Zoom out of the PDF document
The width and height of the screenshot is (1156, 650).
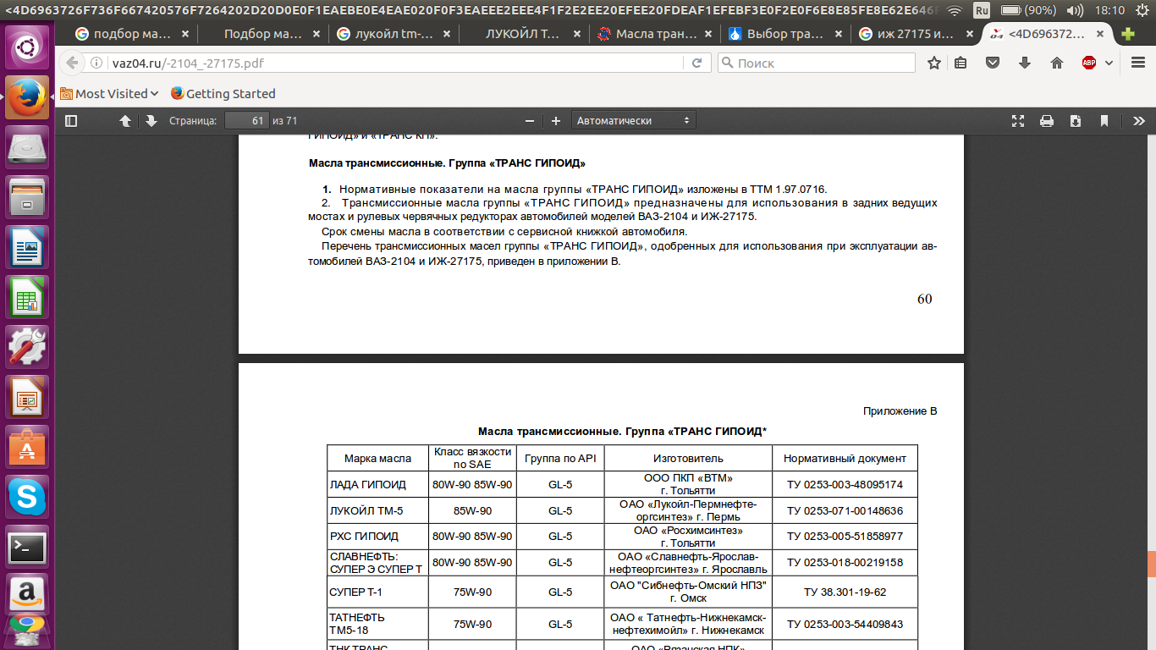click(x=530, y=121)
